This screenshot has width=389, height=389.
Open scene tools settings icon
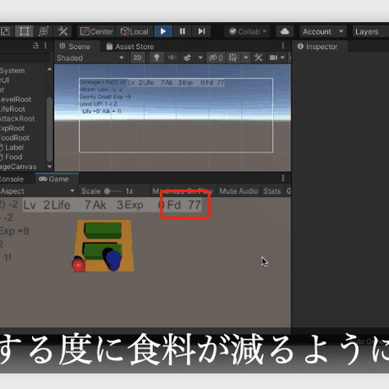click(x=258, y=58)
